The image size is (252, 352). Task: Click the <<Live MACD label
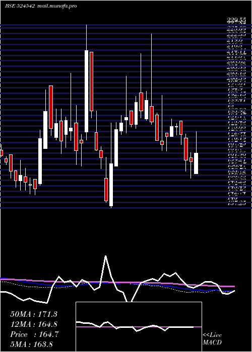point(212,338)
